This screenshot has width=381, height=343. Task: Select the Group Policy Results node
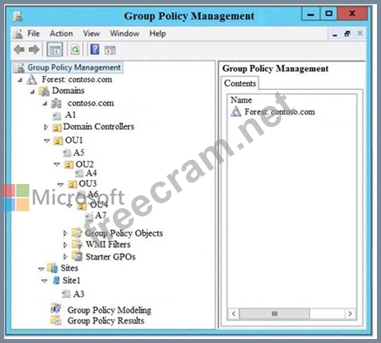coord(106,321)
